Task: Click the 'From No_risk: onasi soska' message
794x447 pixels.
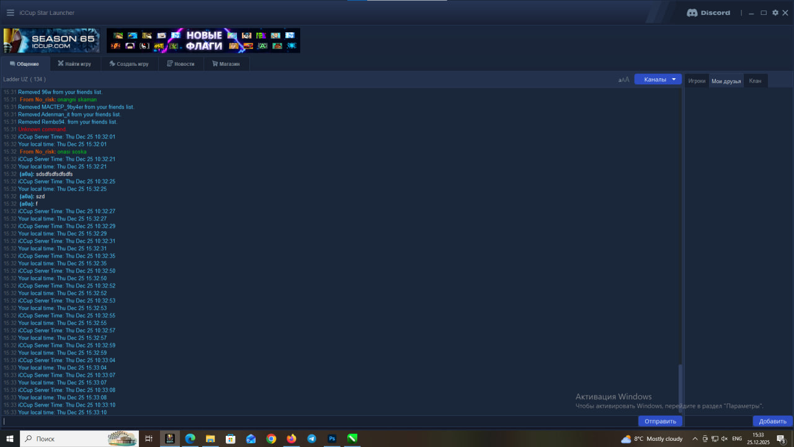Action: tap(53, 151)
